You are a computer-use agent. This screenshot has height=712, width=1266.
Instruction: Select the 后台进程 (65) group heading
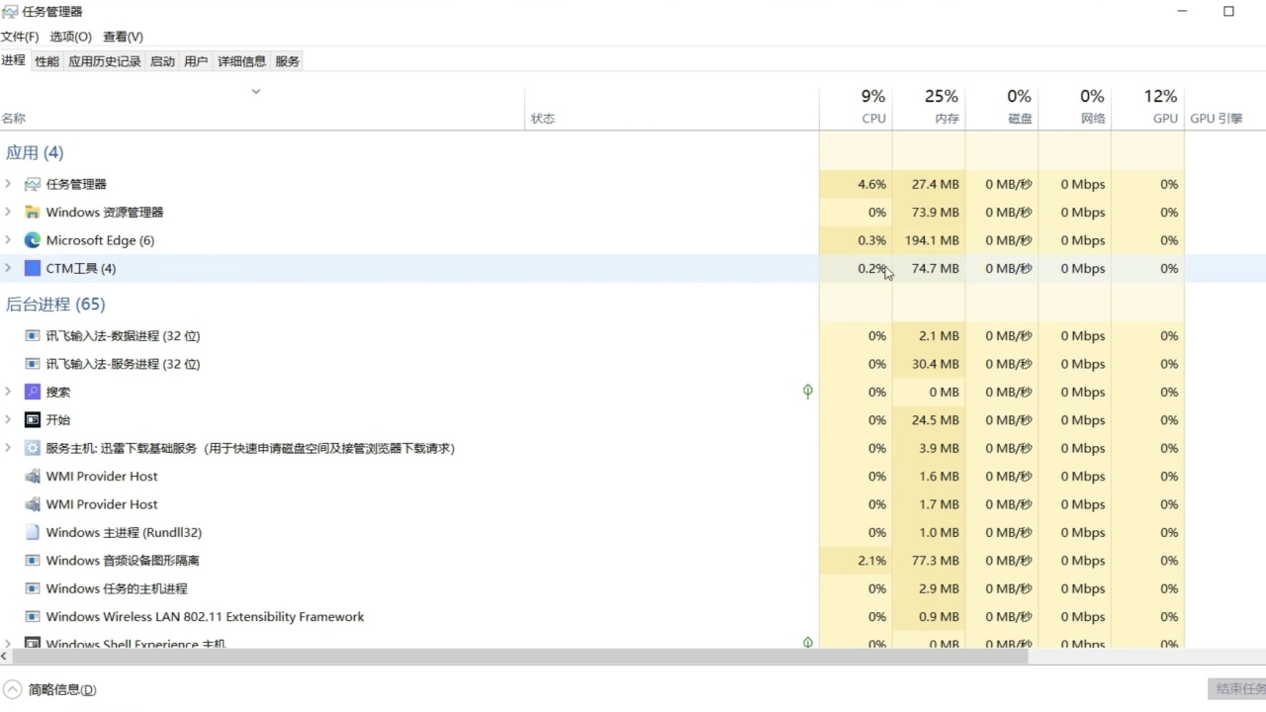[55, 304]
